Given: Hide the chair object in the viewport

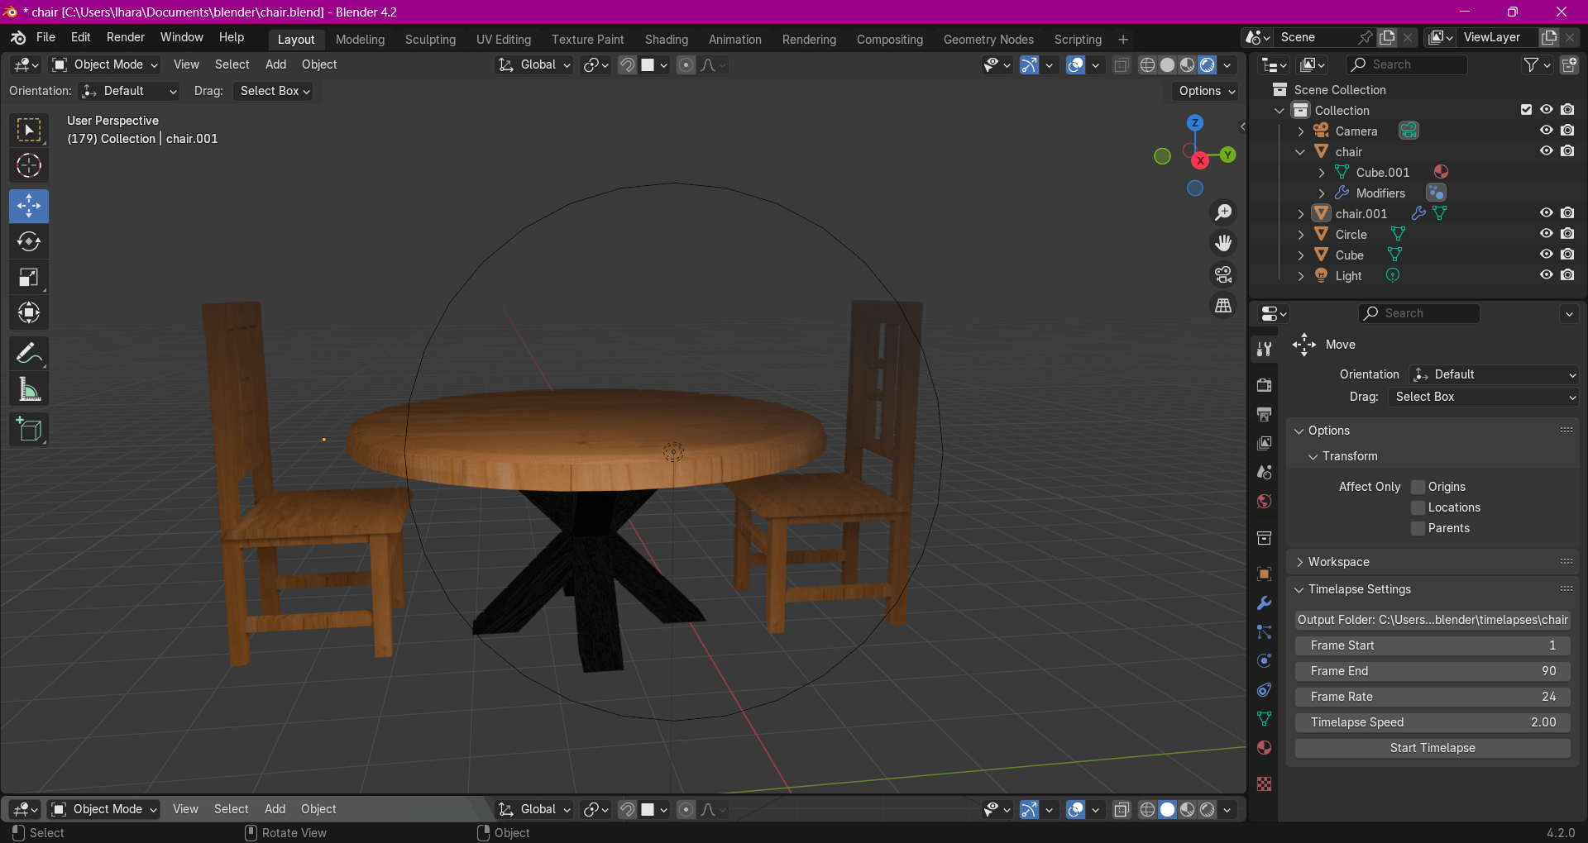Looking at the screenshot, I should (x=1546, y=151).
